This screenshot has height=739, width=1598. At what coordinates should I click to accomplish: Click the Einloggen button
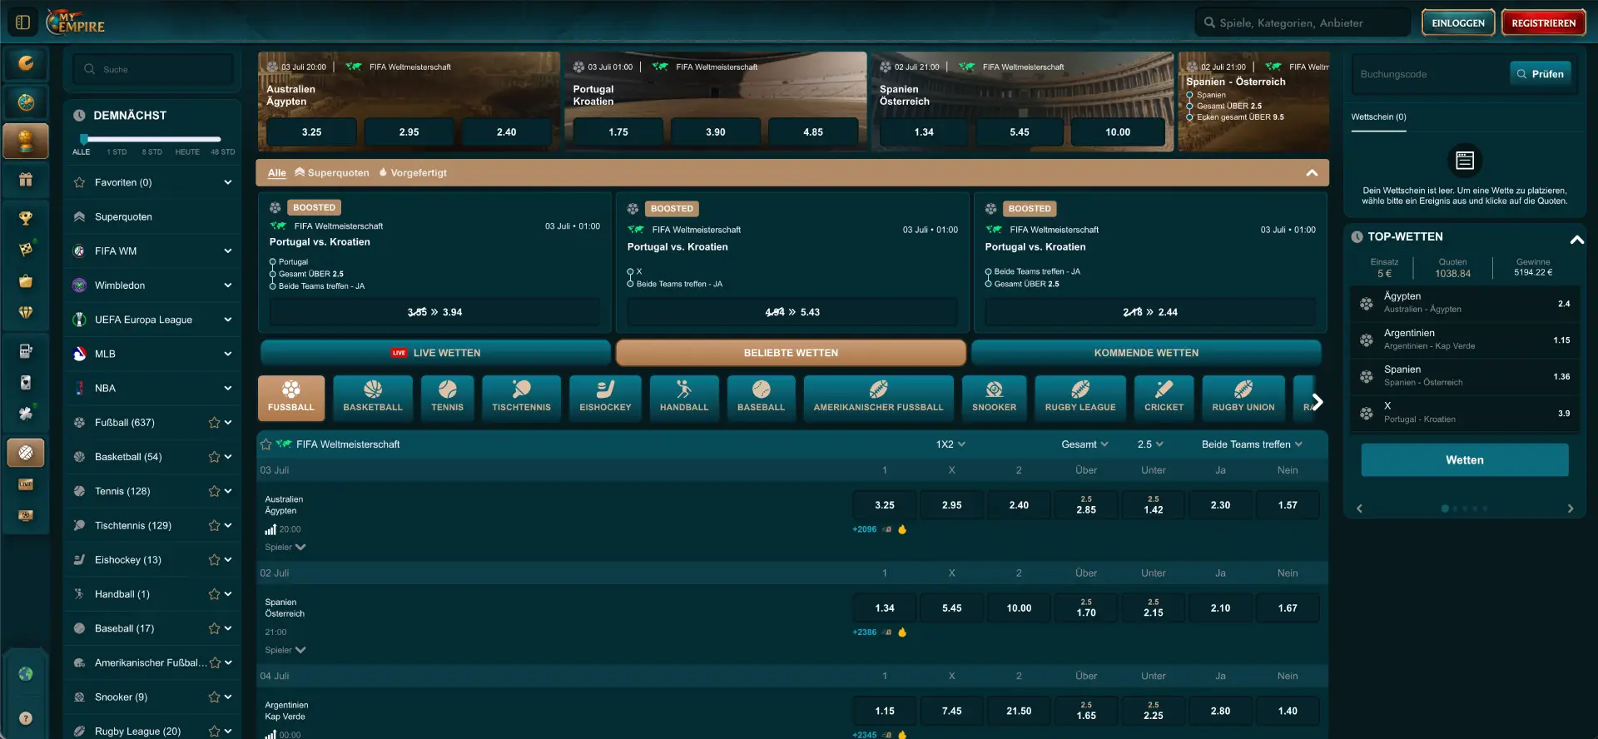[x=1458, y=22]
